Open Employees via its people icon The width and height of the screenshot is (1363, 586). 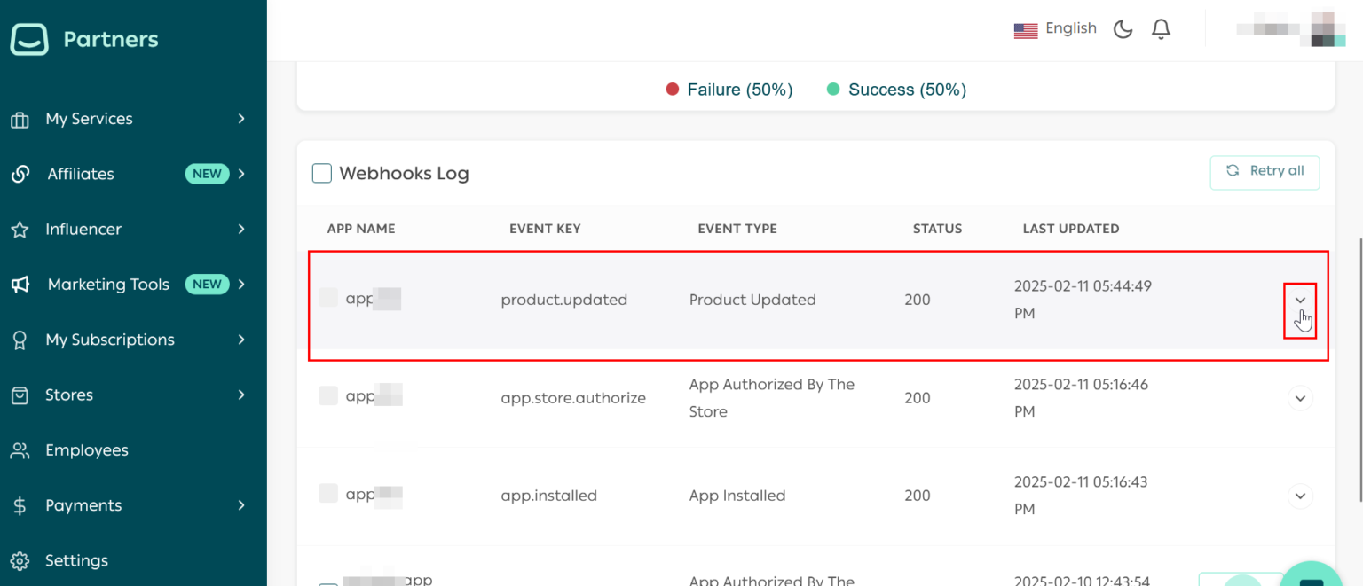coord(20,450)
